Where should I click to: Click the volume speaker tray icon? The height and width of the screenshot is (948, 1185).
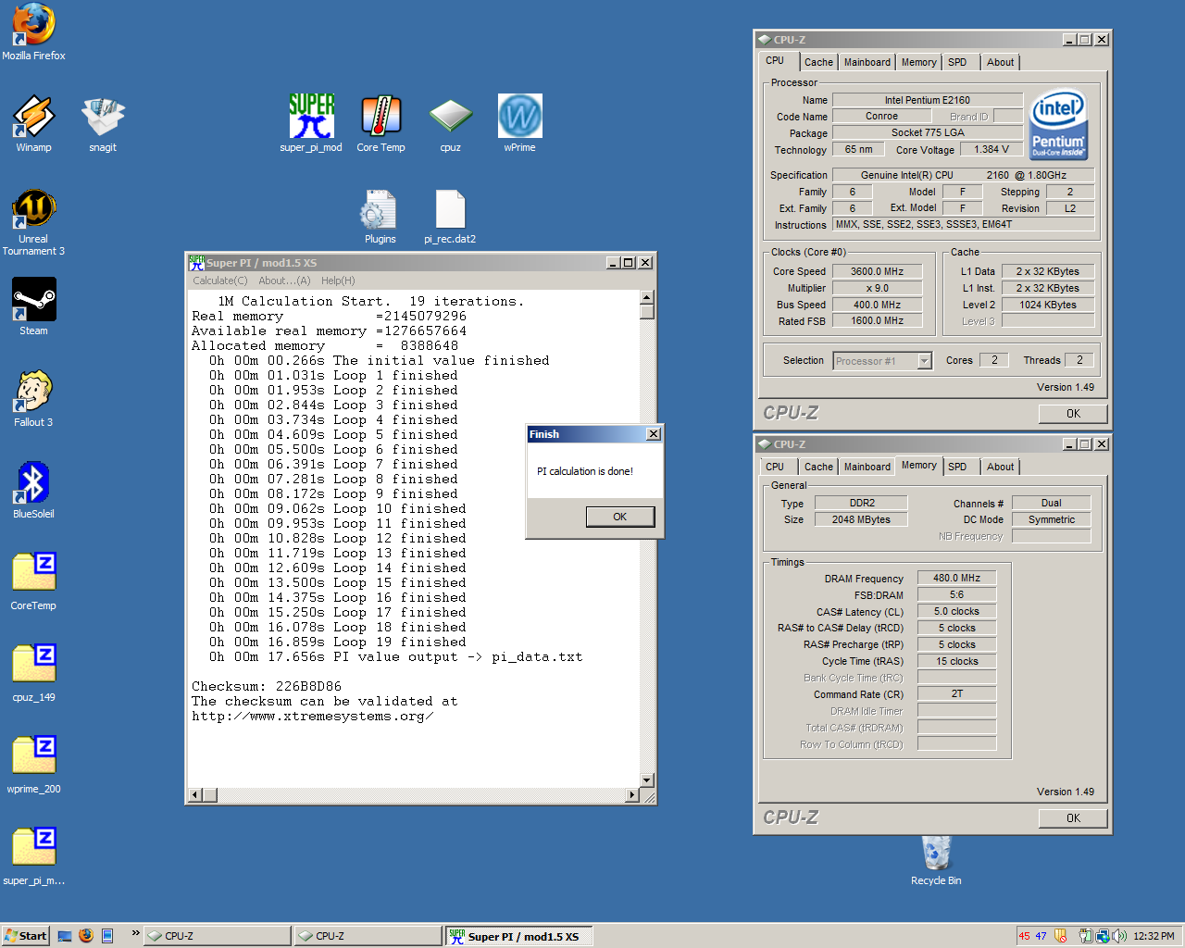1120,936
